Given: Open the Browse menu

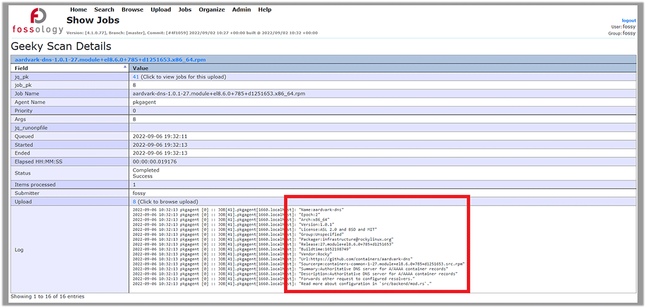Looking at the screenshot, I should pyautogui.click(x=132, y=10).
